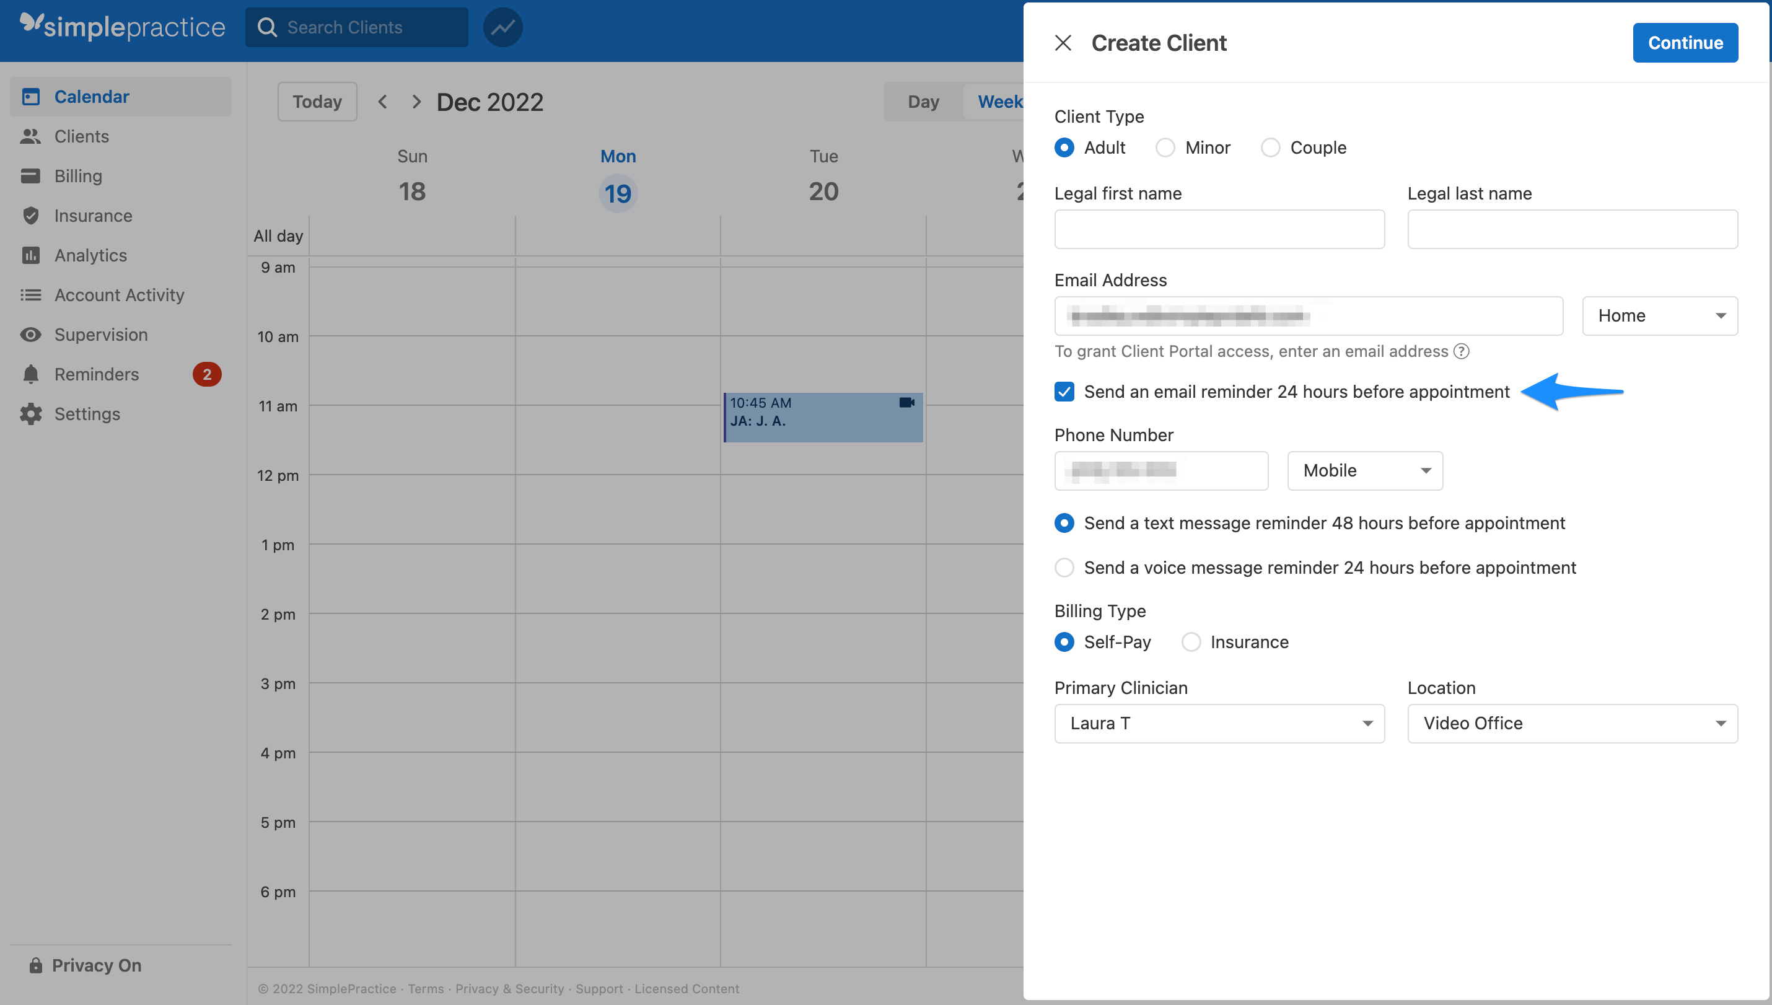Go to previous week with left chevron
Image resolution: width=1772 pixels, height=1005 pixels.
(x=382, y=102)
